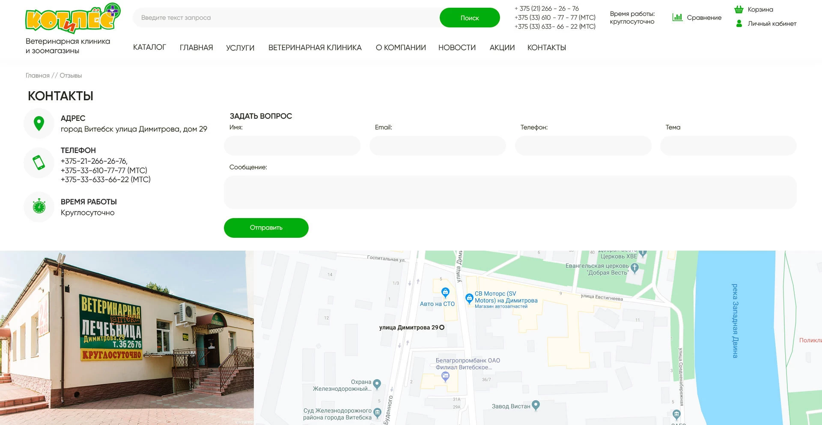
Task: Click the comparison bar chart icon
Action: click(x=677, y=17)
